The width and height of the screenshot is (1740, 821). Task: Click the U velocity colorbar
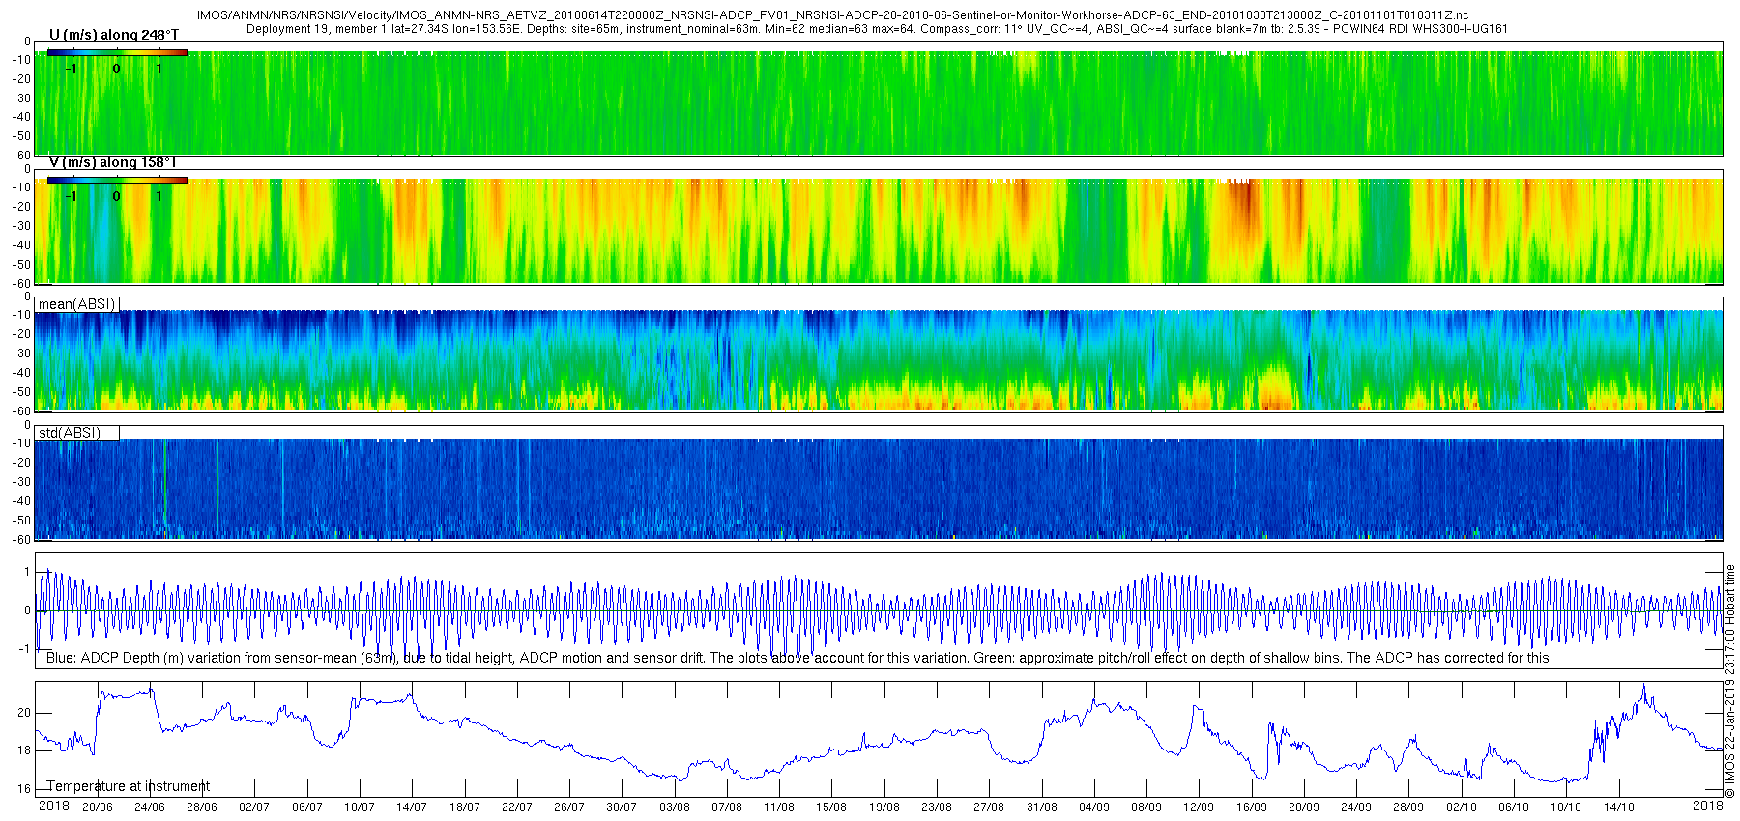pyautogui.click(x=117, y=52)
